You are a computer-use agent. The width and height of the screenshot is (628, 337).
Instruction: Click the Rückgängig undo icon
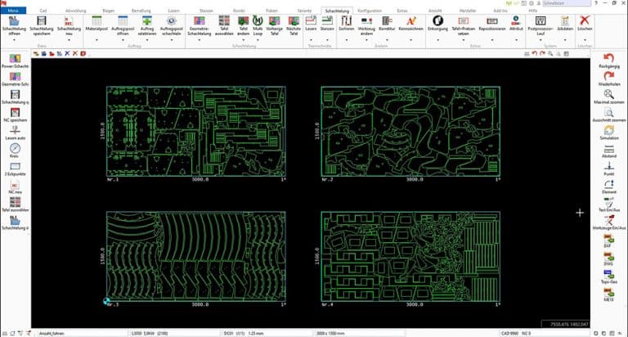point(608,59)
